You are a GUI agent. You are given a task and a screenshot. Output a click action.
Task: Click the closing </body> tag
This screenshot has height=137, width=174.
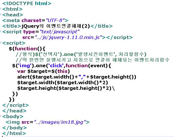coord(14,128)
